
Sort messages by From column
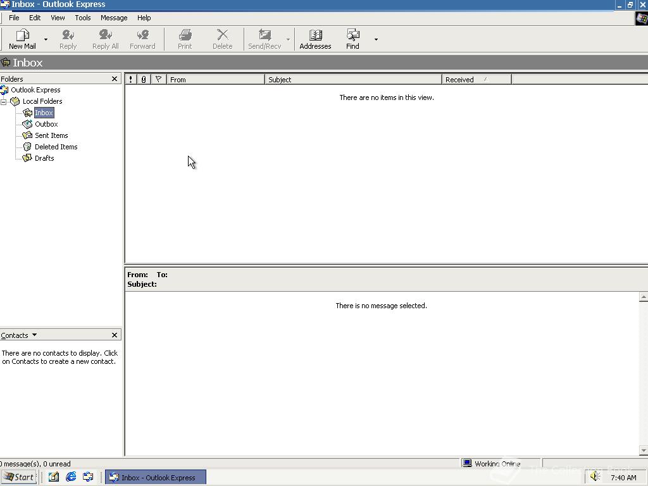(216, 79)
